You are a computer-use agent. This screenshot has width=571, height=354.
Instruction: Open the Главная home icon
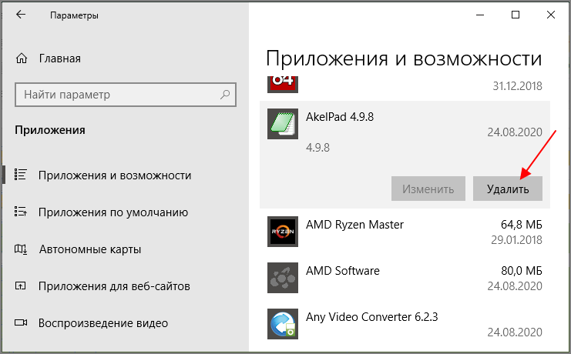click(22, 58)
